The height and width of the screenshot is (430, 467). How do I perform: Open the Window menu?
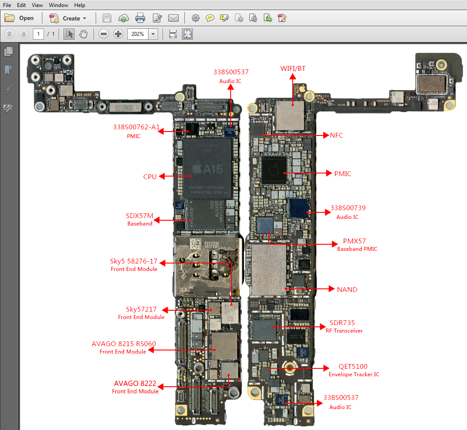click(59, 5)
